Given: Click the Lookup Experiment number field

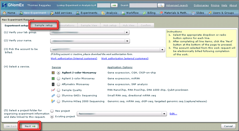Looking at the screenshot, I should (x=104, y=5).
